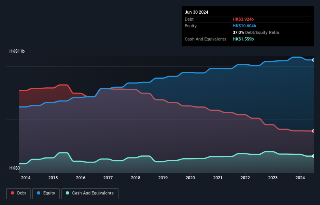Click the 2023 axis label

(x=273, y=178)
